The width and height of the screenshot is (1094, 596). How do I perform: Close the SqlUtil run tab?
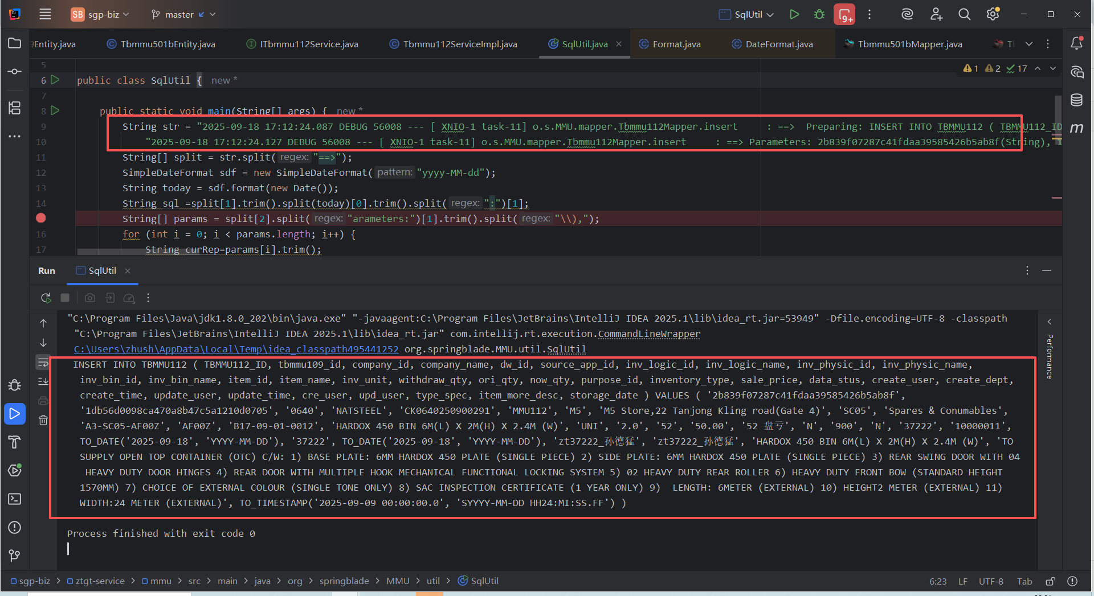coord(128,271)
